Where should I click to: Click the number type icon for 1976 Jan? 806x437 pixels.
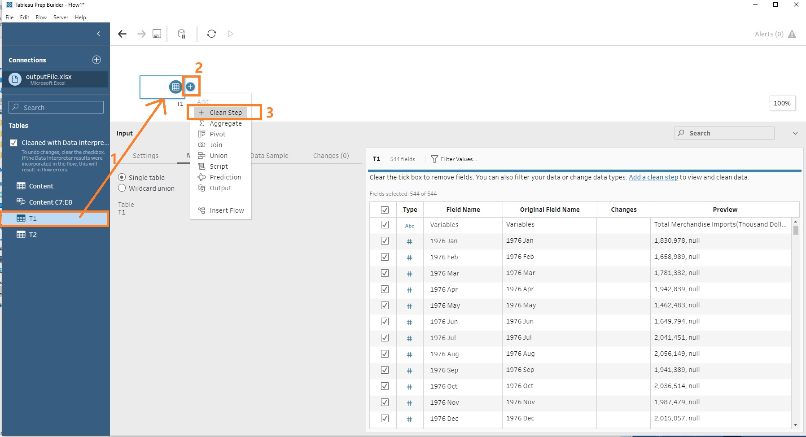tap(409, 241)
